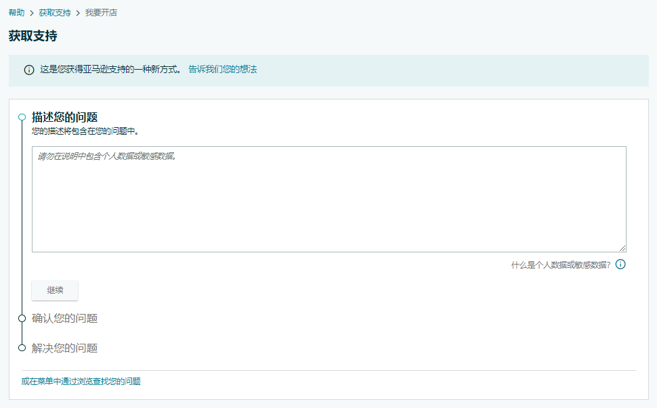Open the 或在菜单中通过浏览查找您的问题 link
The height and width of the screenshot is (408, 657).
(81, 382)
